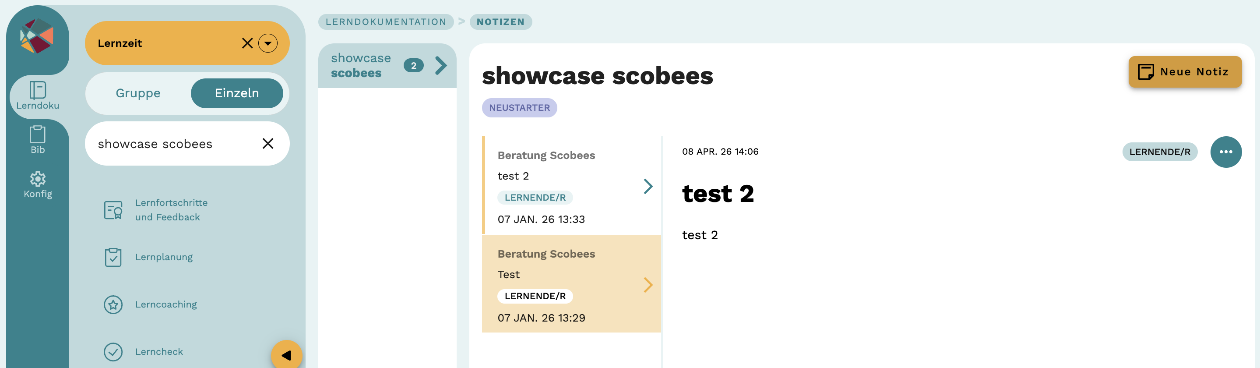Click the app logo at top left
Image resolution: width=1260 pixels, height=368 pixels.
pos(37,36)
